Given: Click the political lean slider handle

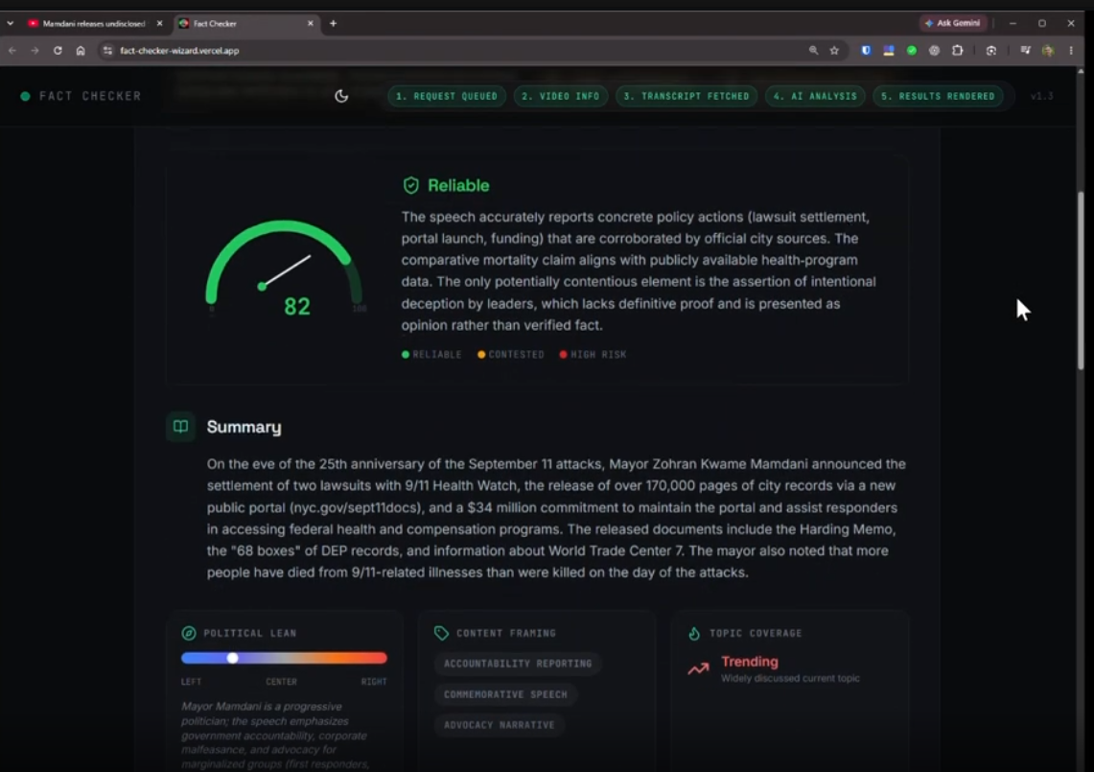Looking at the screenshot, I should pos(232,658).
